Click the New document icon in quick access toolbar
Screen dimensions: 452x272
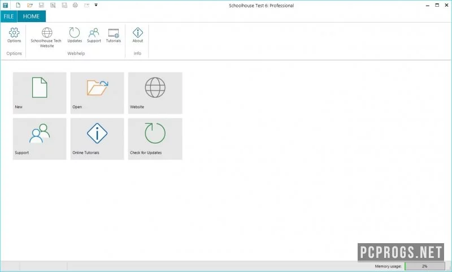point(18,5)
